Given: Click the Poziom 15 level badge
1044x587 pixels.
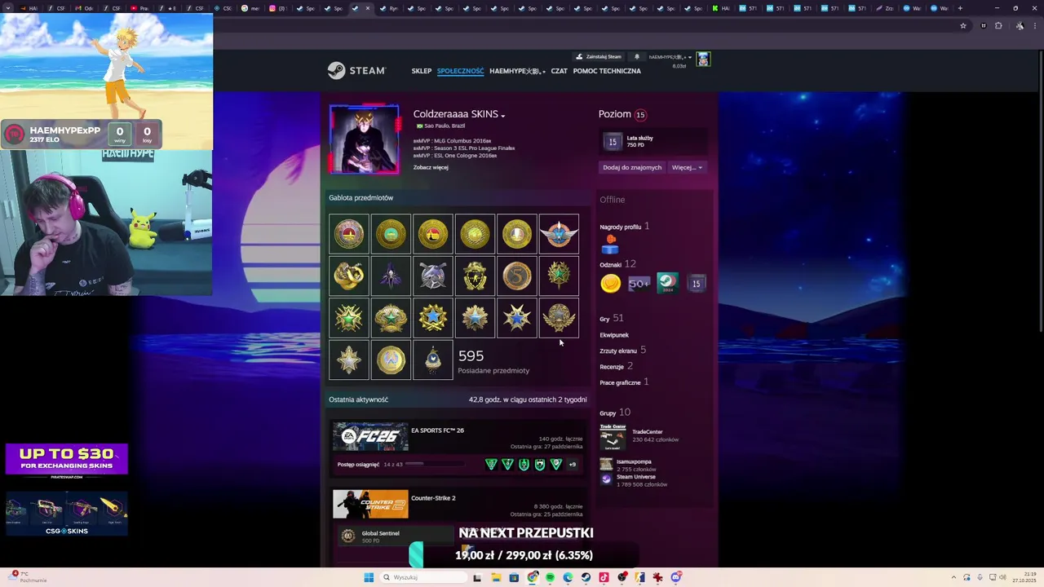Looking at the screenshot, I should point(640,115).
